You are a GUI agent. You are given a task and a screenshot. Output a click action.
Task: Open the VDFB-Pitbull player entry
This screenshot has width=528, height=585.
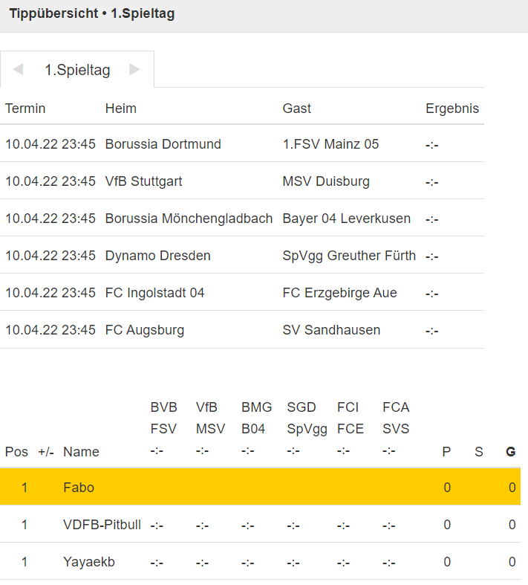(102, 525)
